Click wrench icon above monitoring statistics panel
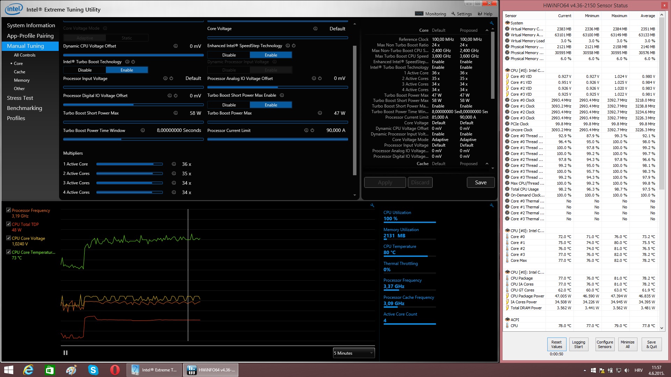 point(492,206)
